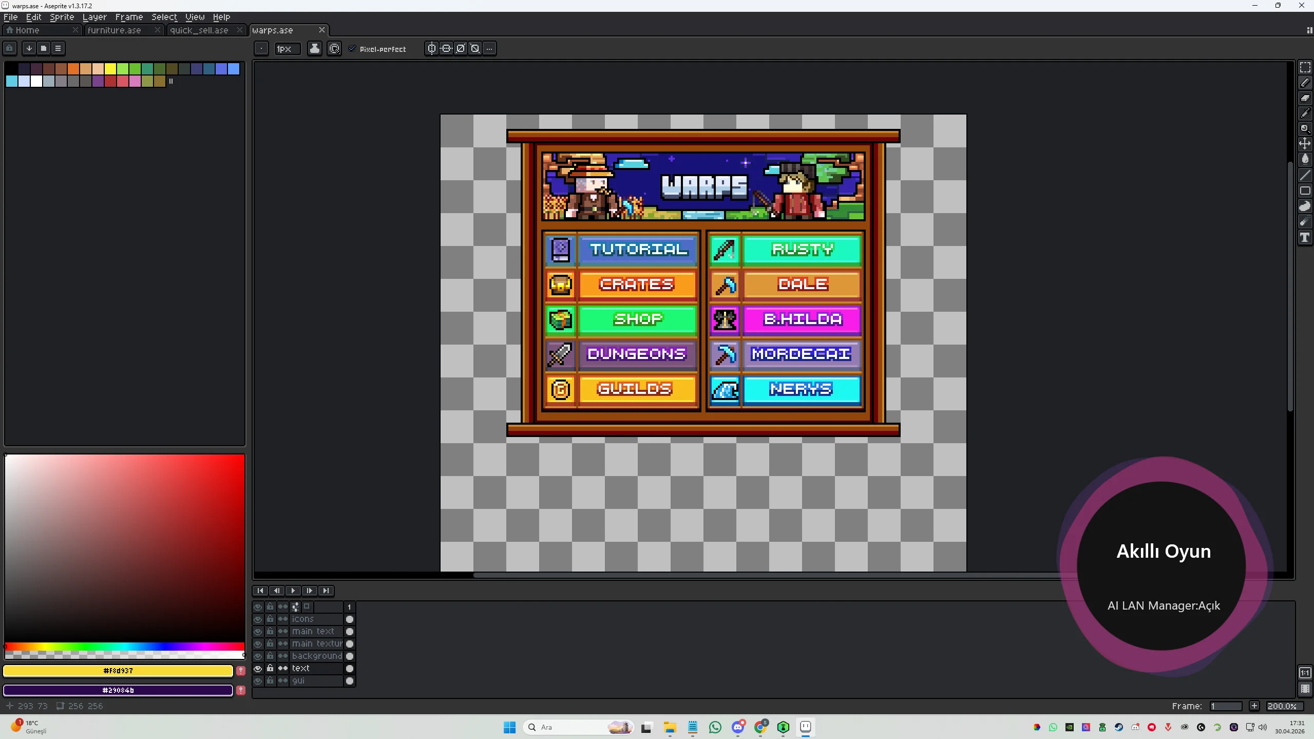1314x739 pixels.
Task: Open the symmetry more options button
Action: (489, 49)
